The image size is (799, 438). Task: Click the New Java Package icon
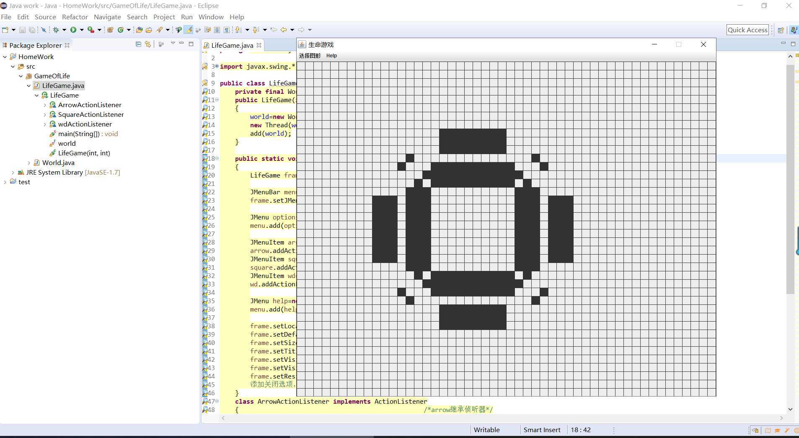click(111, 30)
